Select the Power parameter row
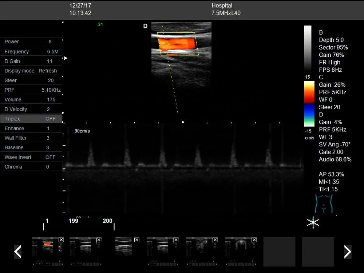Image resolution: width=364 pixels, height=273 pixels. tap(31, 41)
